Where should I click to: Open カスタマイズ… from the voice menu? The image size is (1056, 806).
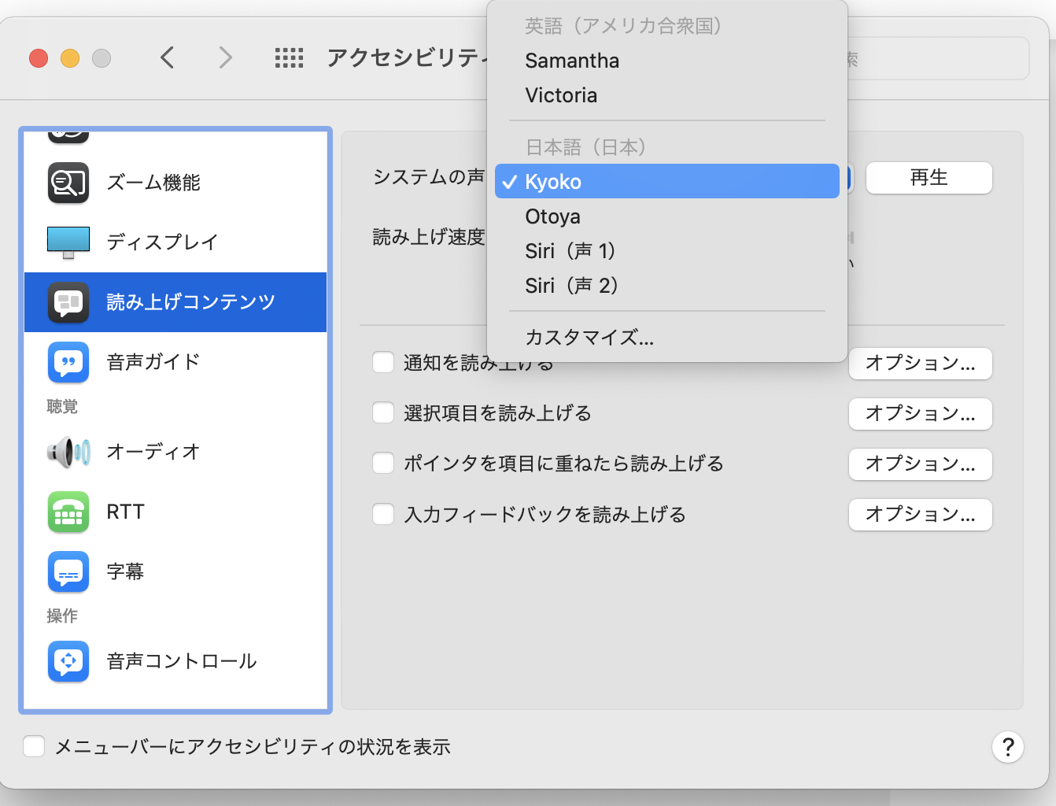pyautogui.click(x=589, y=338)
